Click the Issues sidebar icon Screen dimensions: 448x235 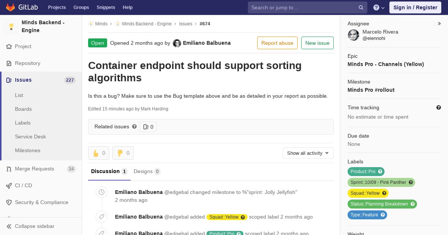point(9,80)
